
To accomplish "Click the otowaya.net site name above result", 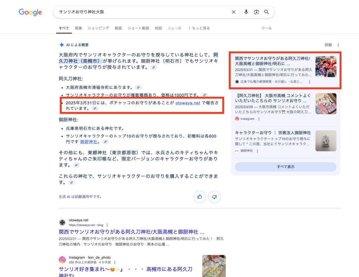I will point(79,220).
